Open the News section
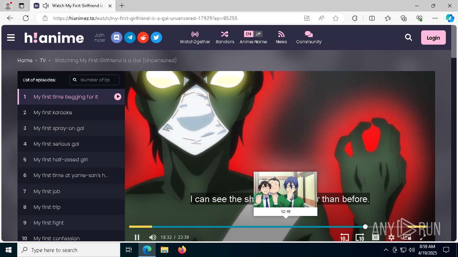 tap(281, 37)
